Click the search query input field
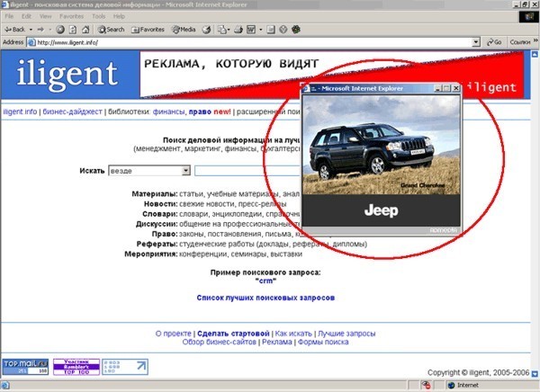540x392 pixels. coord(247,171)
